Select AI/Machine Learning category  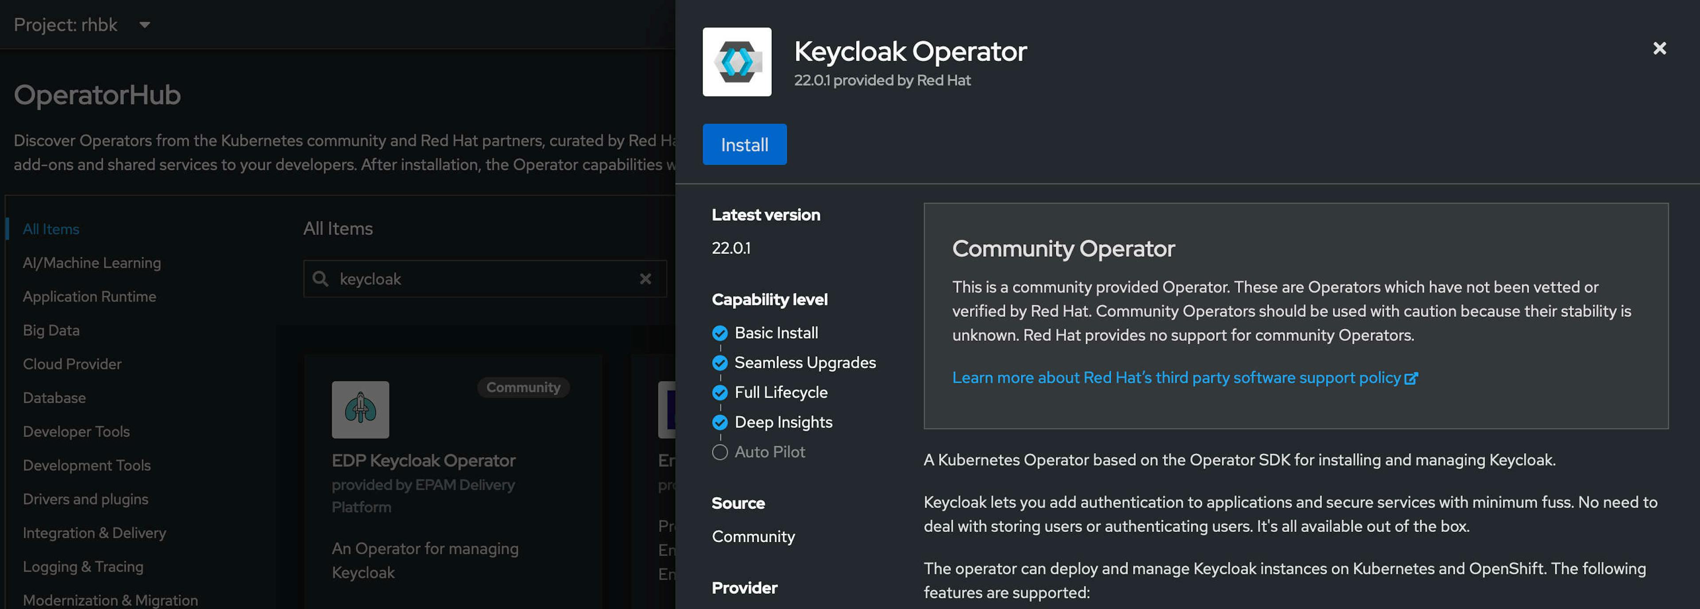point(92,262)
